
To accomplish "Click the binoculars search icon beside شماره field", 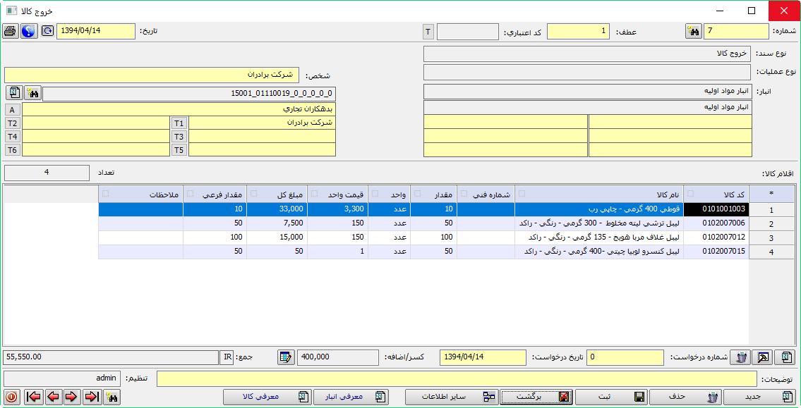I will 693,31.
